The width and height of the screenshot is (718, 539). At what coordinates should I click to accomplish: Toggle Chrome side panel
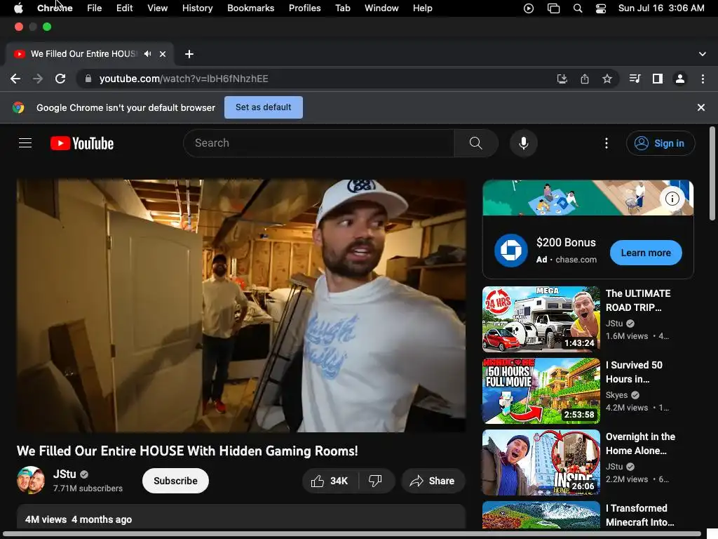click(x=658, y=79)
